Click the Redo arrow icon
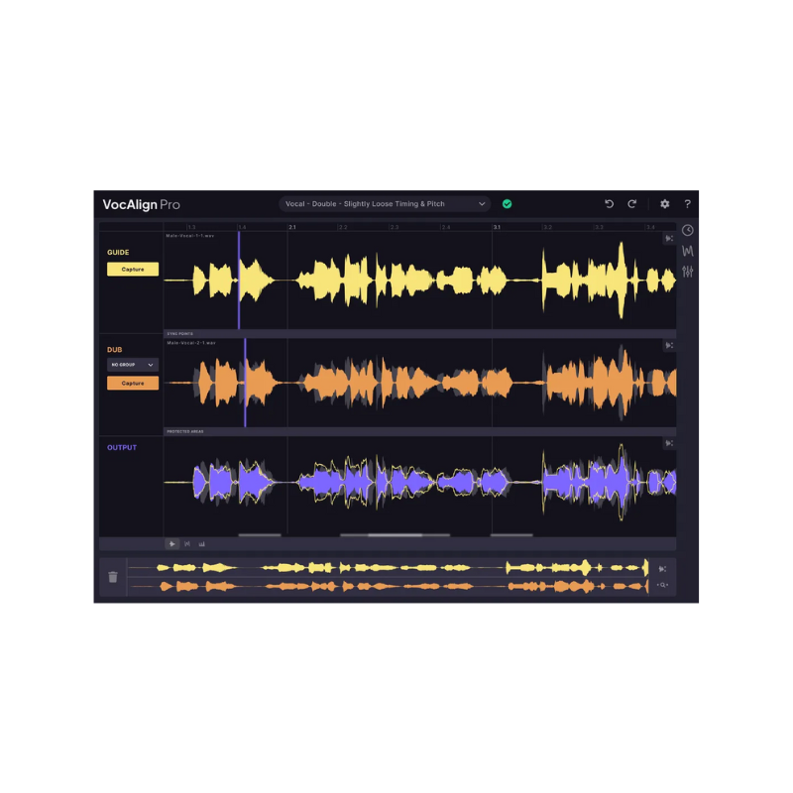 pos(631,203)
